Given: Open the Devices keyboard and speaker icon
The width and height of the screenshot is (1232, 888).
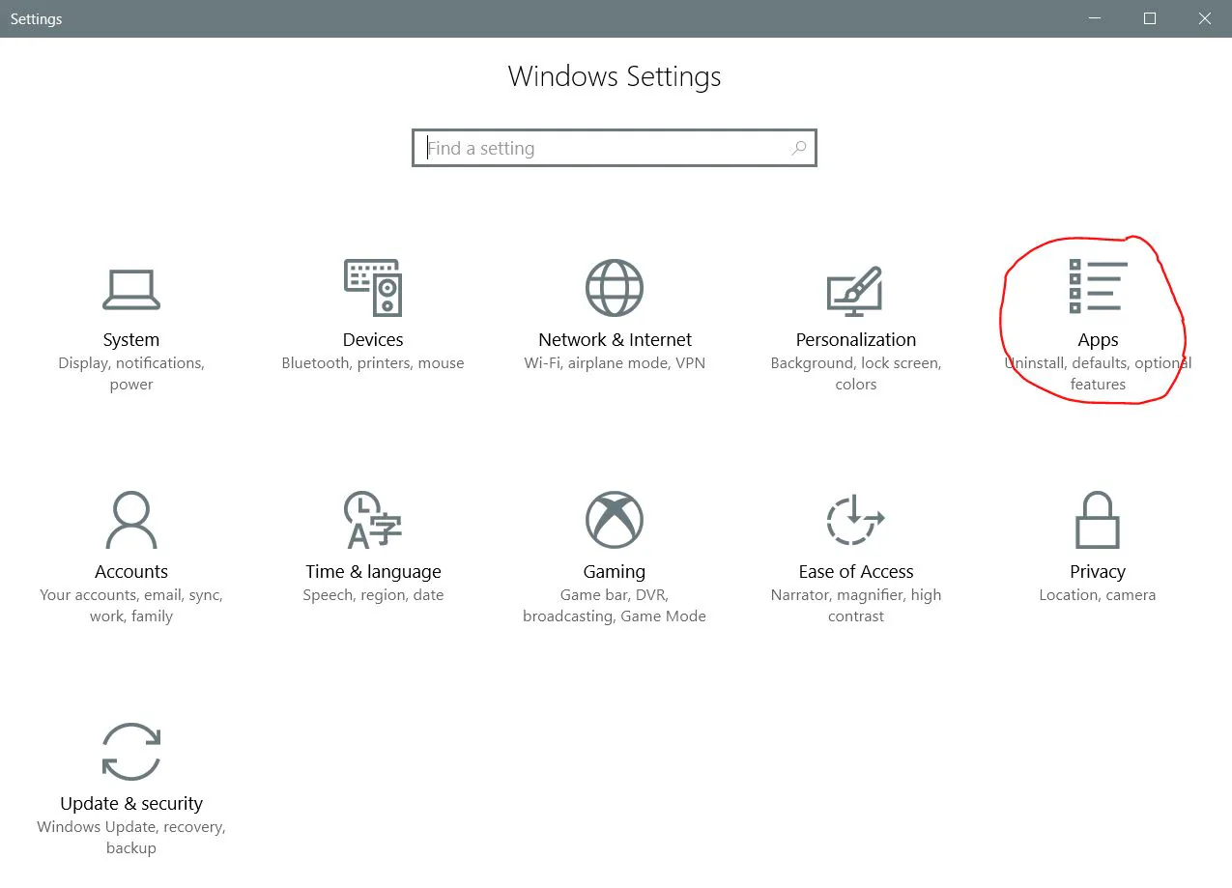Looking at the screenshot, I should (x=373, y=287).
